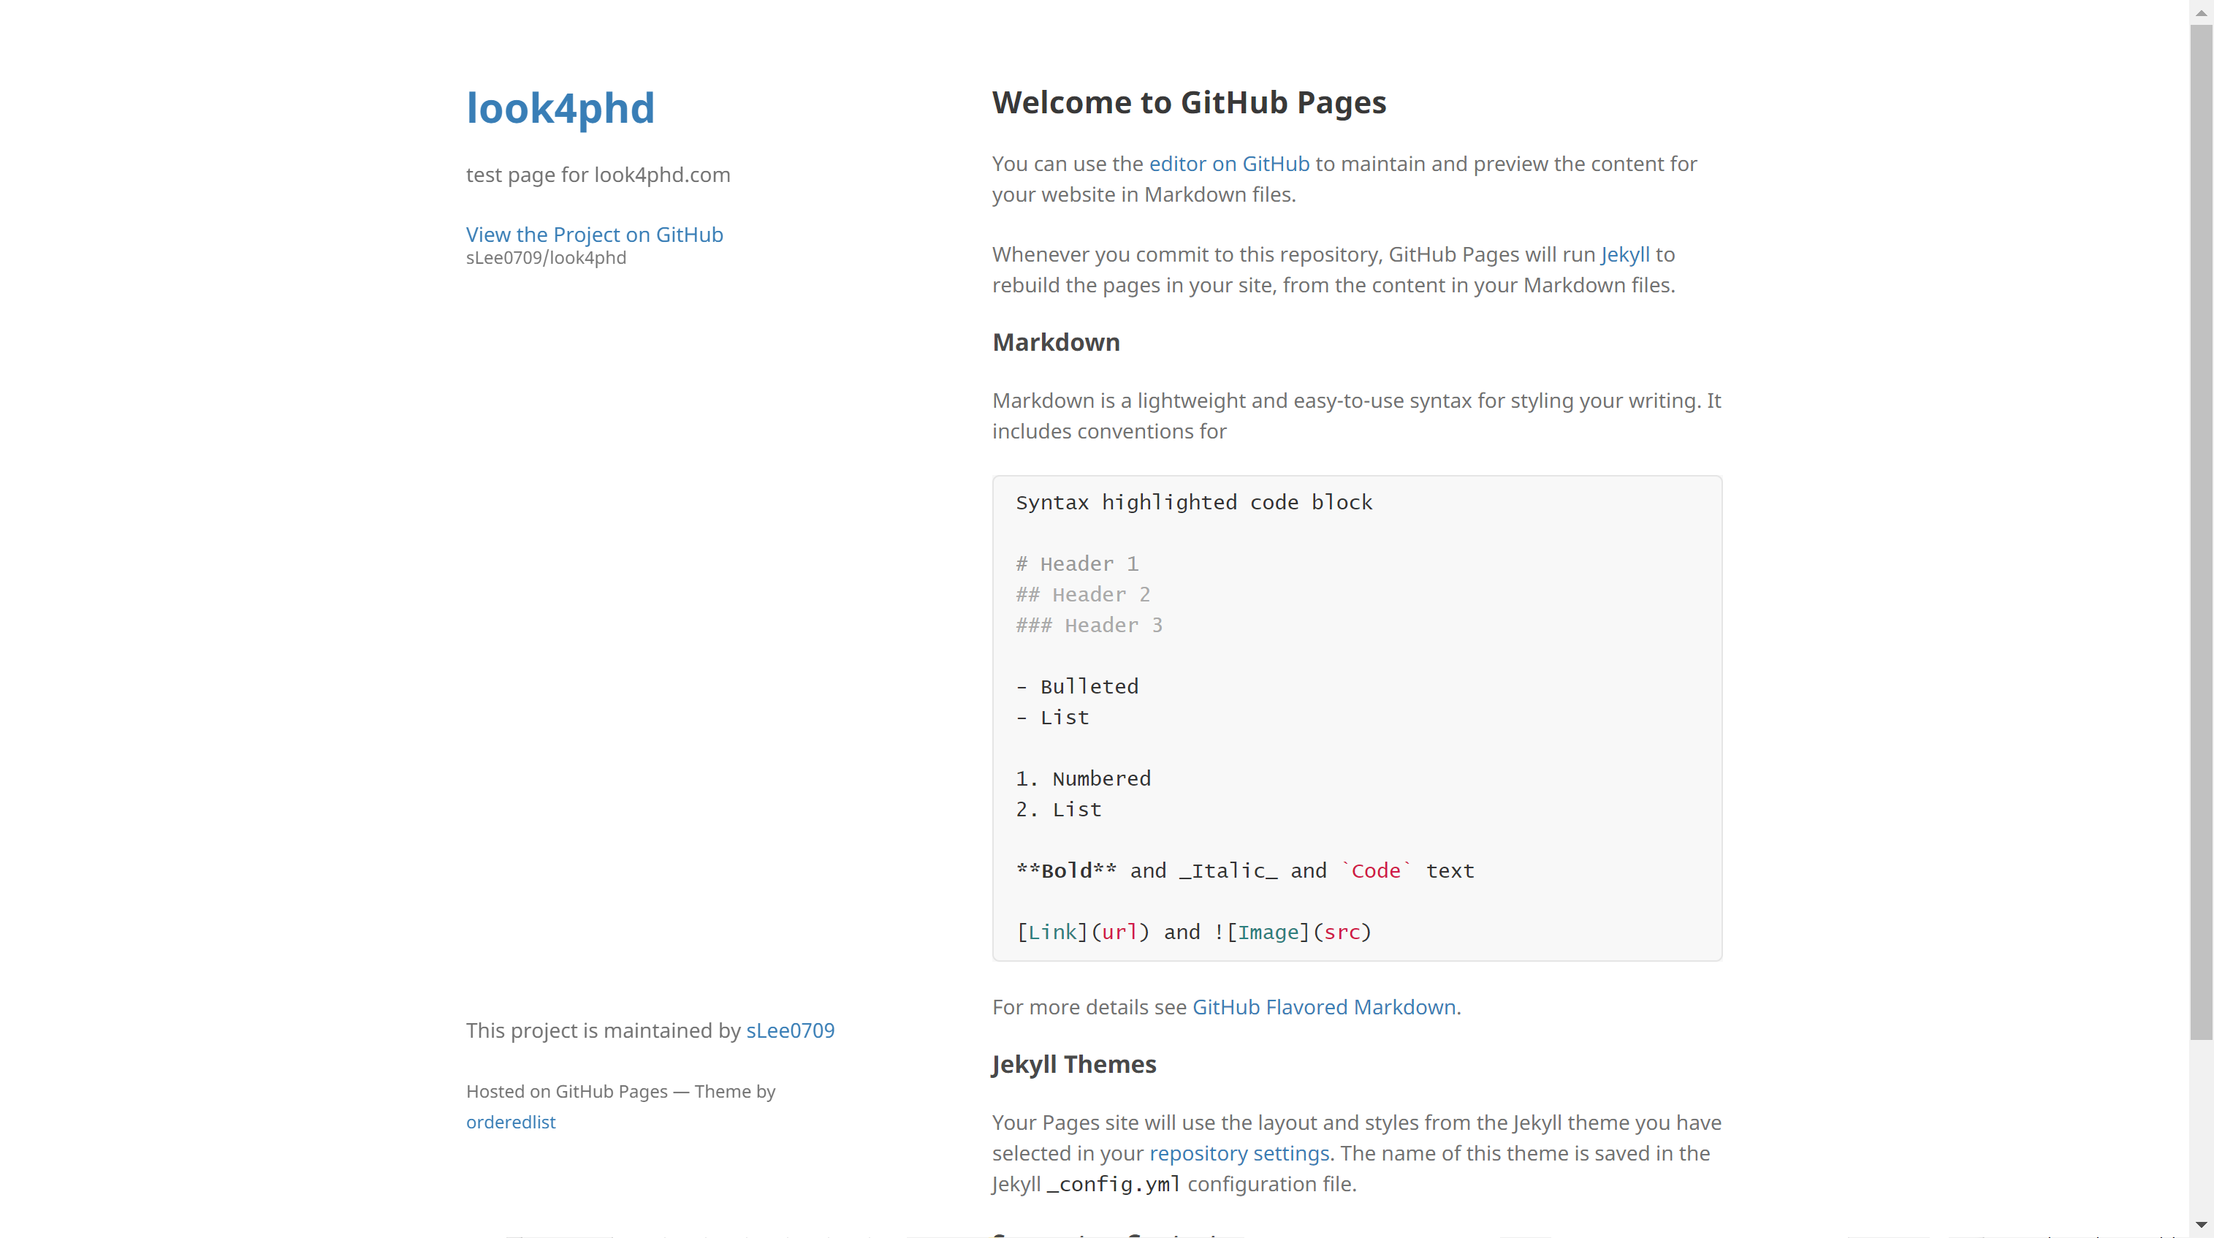This screenshot has height=1238, width=2214.
Task: Click 'test page for look4phd.com' tagline
Action: click(x=598, y=175)
